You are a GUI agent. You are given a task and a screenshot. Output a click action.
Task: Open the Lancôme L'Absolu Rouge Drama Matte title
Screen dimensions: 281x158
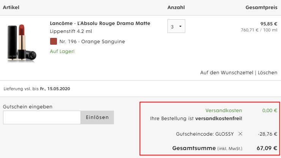[x=100, y=23]
